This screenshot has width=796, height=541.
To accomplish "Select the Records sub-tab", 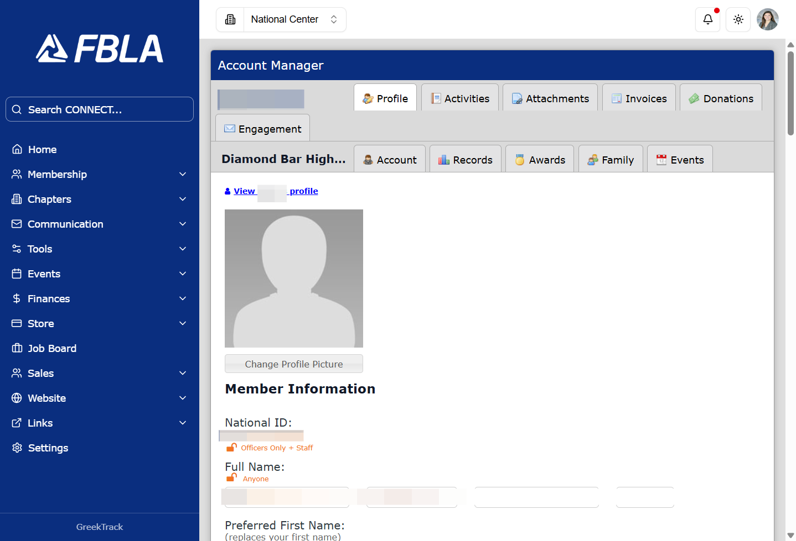I will coord(466,159).
